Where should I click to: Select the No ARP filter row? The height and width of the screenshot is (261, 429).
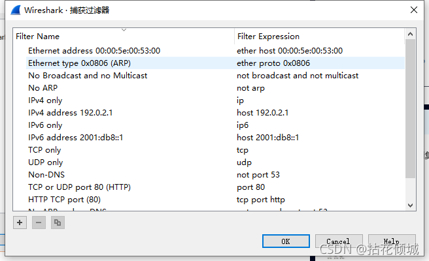click(43, 88)
